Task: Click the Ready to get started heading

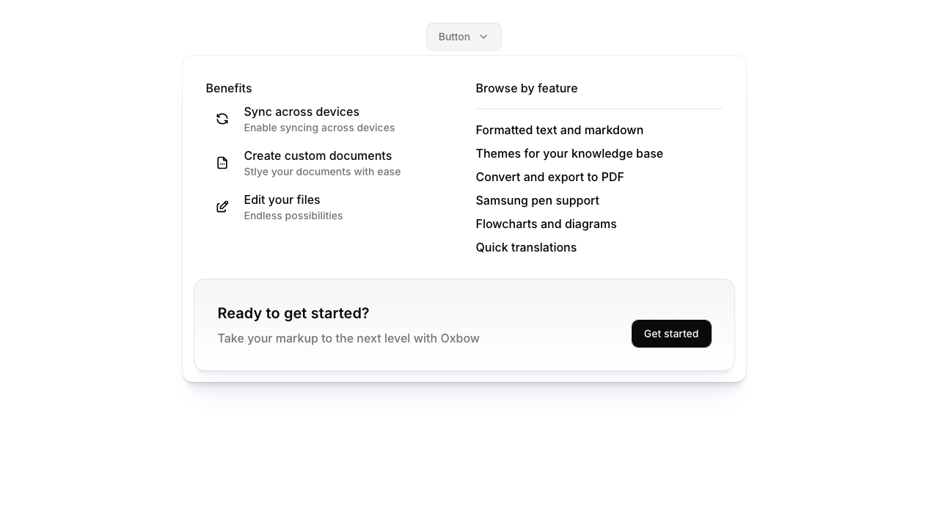Action: click(x=293, y=314)
